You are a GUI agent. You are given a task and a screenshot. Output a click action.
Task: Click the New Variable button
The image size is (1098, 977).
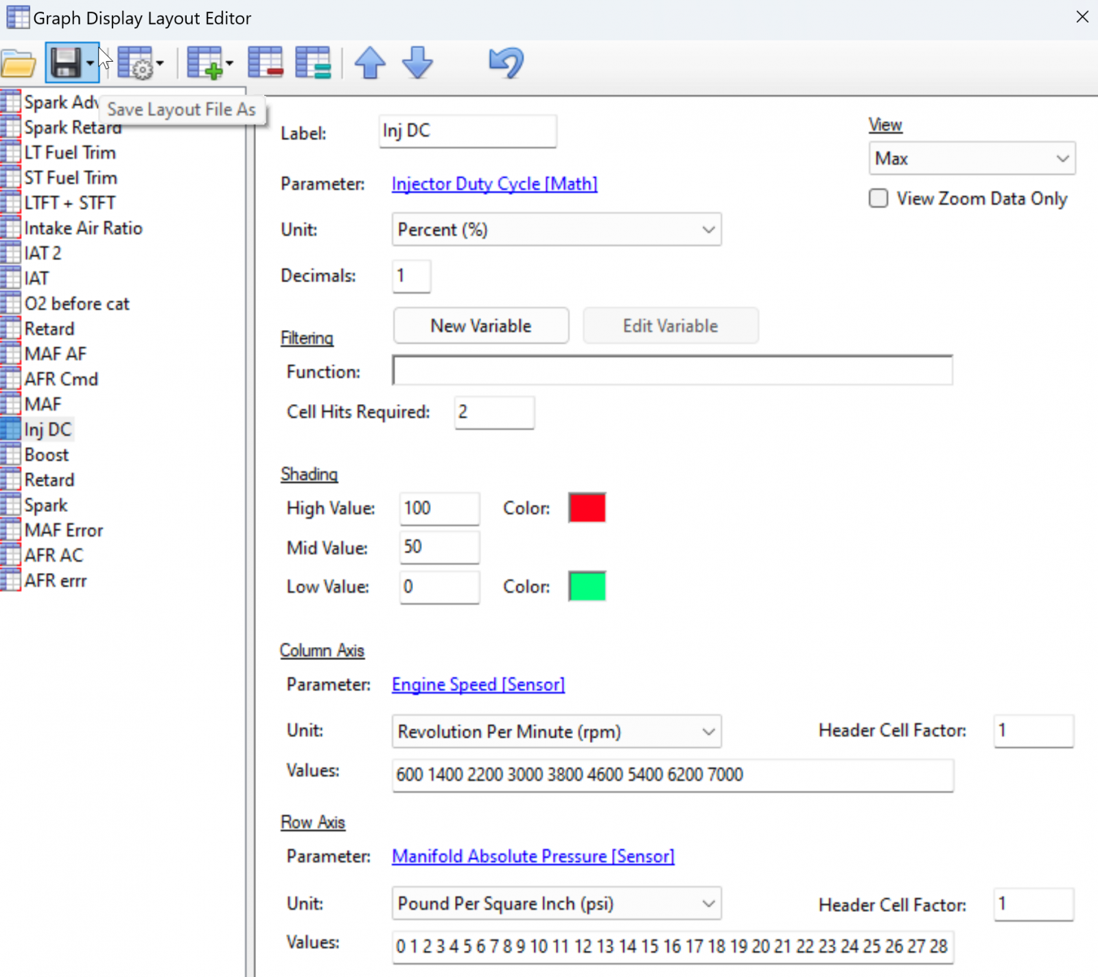[481, 326]
